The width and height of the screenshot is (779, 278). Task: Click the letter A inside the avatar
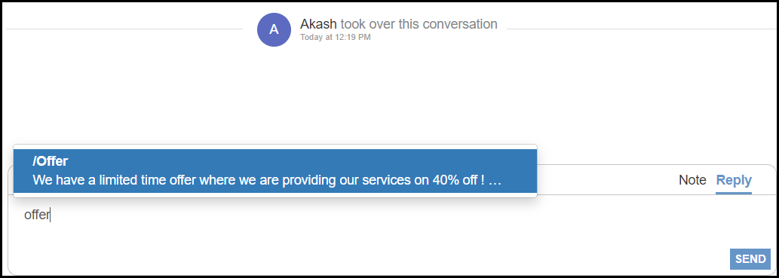pyautogui.click(x=274, y=30)
